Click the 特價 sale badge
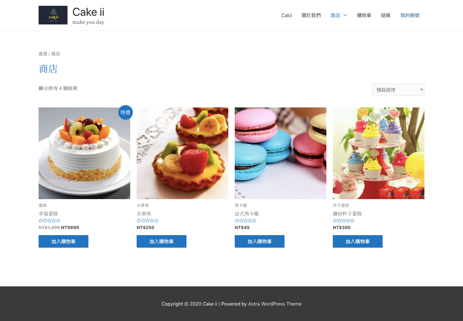The height and width of the screenshot is (321, 463). (125, 112)
